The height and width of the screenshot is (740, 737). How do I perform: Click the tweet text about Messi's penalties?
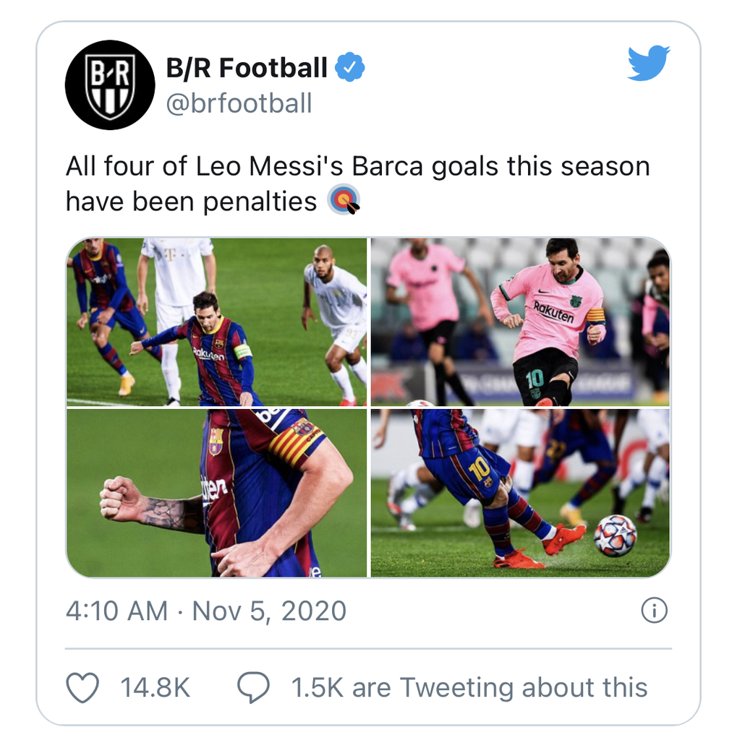tap(357, 184)
